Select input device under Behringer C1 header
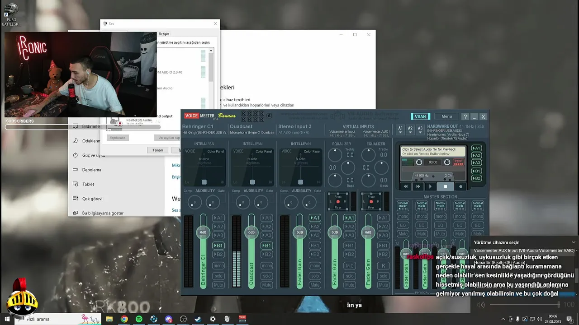Image resolution: width=579 pixels, height=325 pixels. tap(204, 132)
